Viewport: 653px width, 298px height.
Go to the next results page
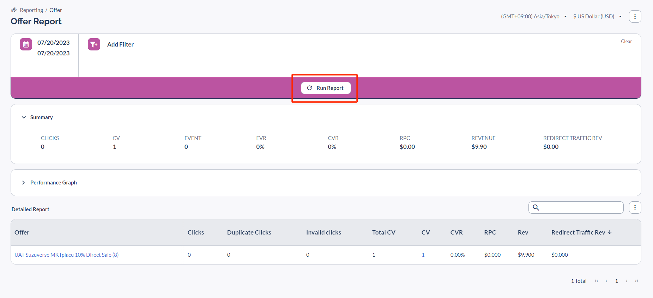click(627, 281)
